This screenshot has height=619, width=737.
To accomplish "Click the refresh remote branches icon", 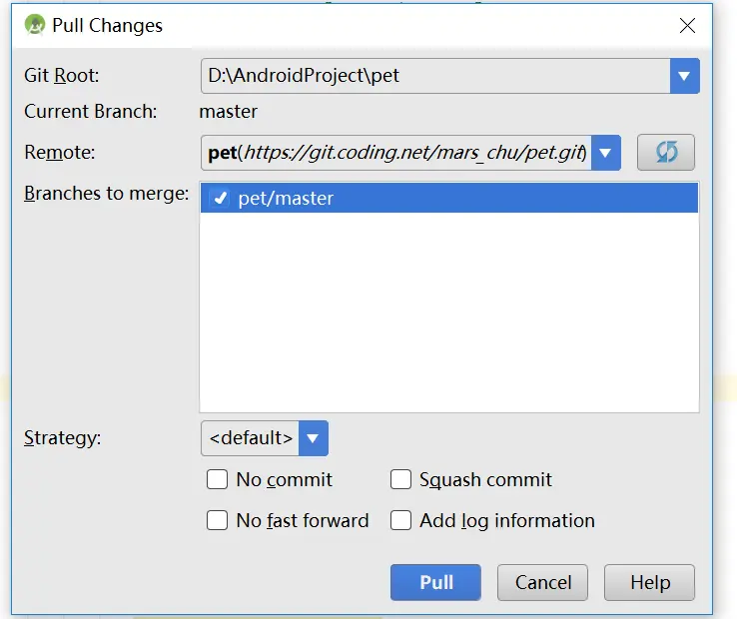I will [x=666, y=153].
